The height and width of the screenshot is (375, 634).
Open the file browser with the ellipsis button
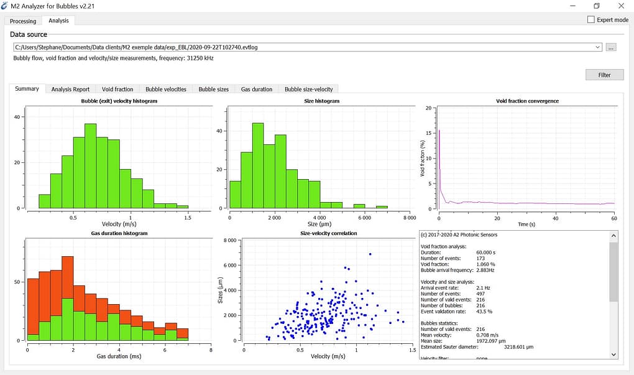point(611,47)
